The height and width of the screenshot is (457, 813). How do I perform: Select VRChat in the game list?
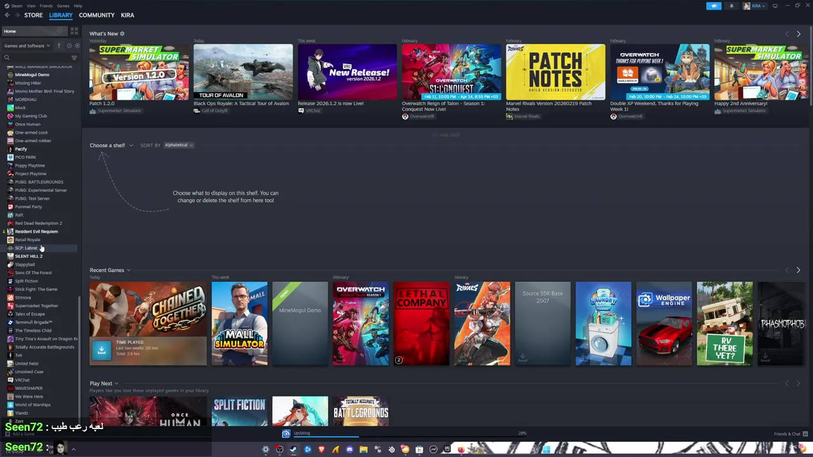pos(22,380)
